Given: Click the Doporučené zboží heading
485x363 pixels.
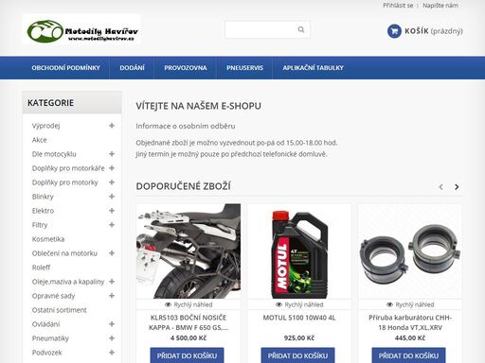Looking at the screenshot, I should 183,186.
